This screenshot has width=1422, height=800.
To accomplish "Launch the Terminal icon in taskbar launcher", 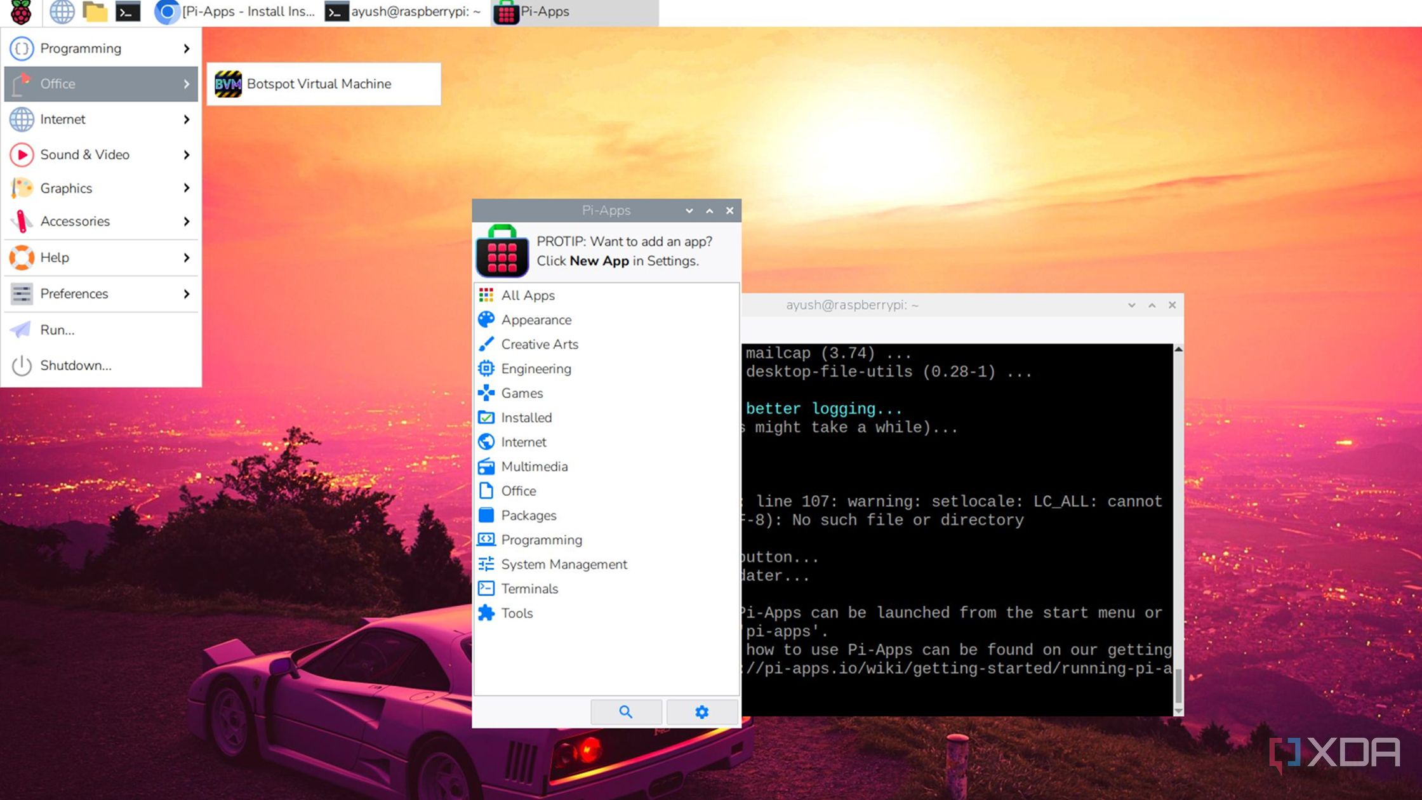I will pos(128,11).
